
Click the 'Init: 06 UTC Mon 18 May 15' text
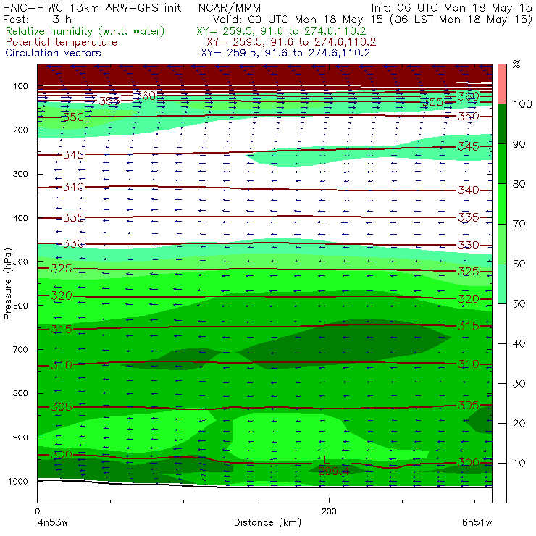[x=451, y=8]
